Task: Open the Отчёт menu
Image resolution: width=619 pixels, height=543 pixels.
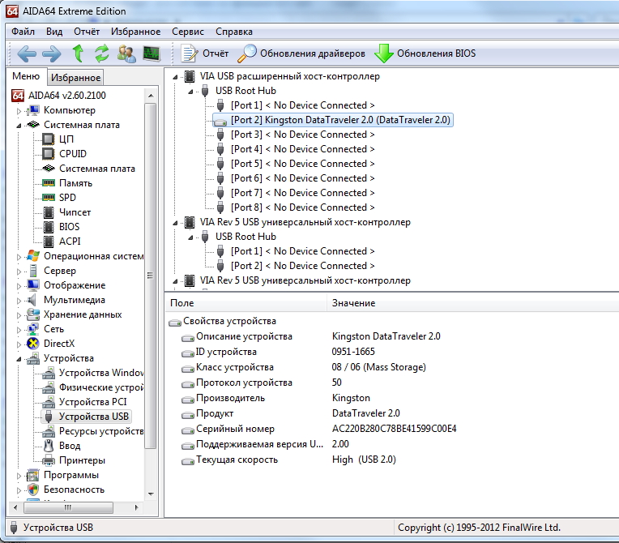Action: [87, 32]
